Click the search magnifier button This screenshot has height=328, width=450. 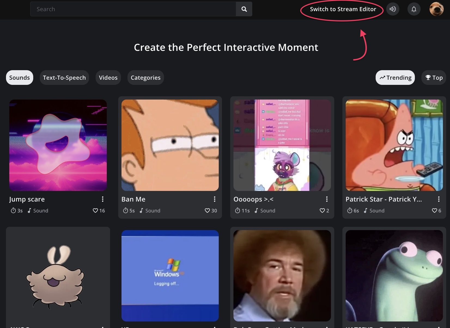(244, 9)
